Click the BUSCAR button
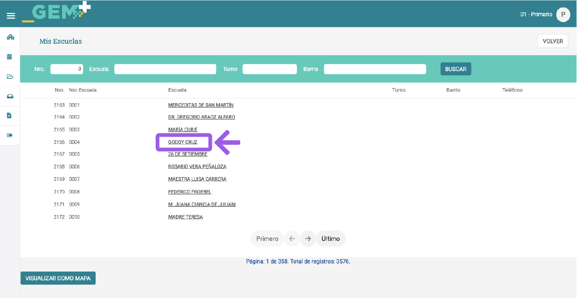Viewport: 577px width, 298px height. click(x=456, y=69)
